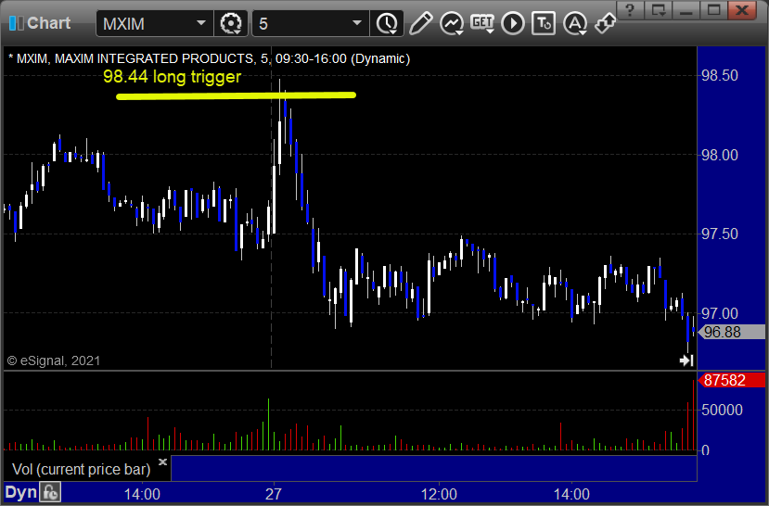The height and width of the screenshot is (506, 769).
Task: Click the help question mark button
Action: click(630, 10)
